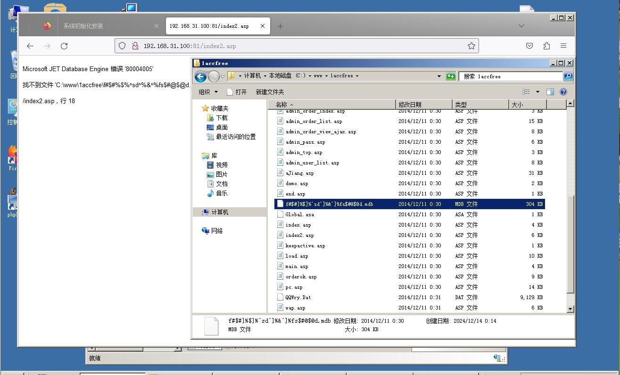Open a new Firefox tab with plus
620x375 pixels.
tap(280, 26)
